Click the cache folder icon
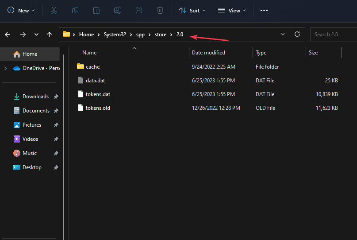Screen dimensions: 357x240 81,66
